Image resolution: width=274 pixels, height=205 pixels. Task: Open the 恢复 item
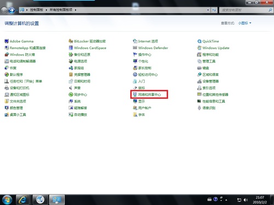10,68
